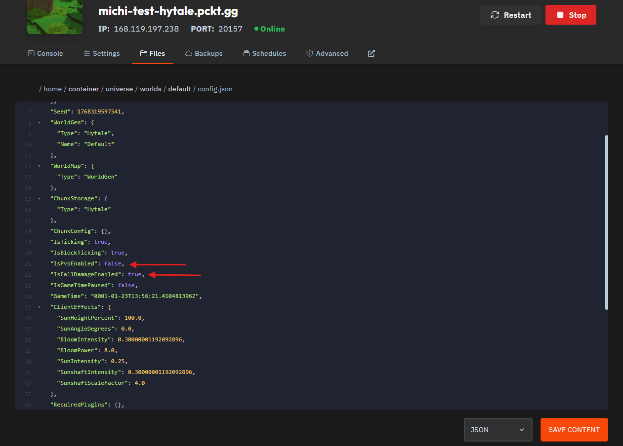The image size is (623, 446).
Task: Restart the server
Action: click(x=510, y=15)
